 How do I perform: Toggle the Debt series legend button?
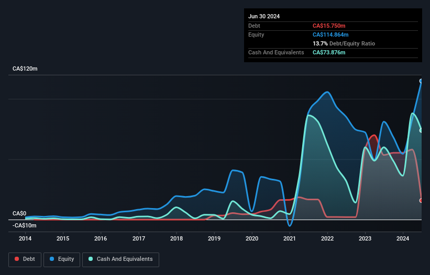tap(25, 259)
